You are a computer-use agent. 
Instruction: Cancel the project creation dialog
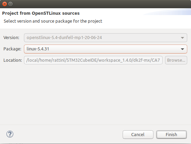point(138,135)
